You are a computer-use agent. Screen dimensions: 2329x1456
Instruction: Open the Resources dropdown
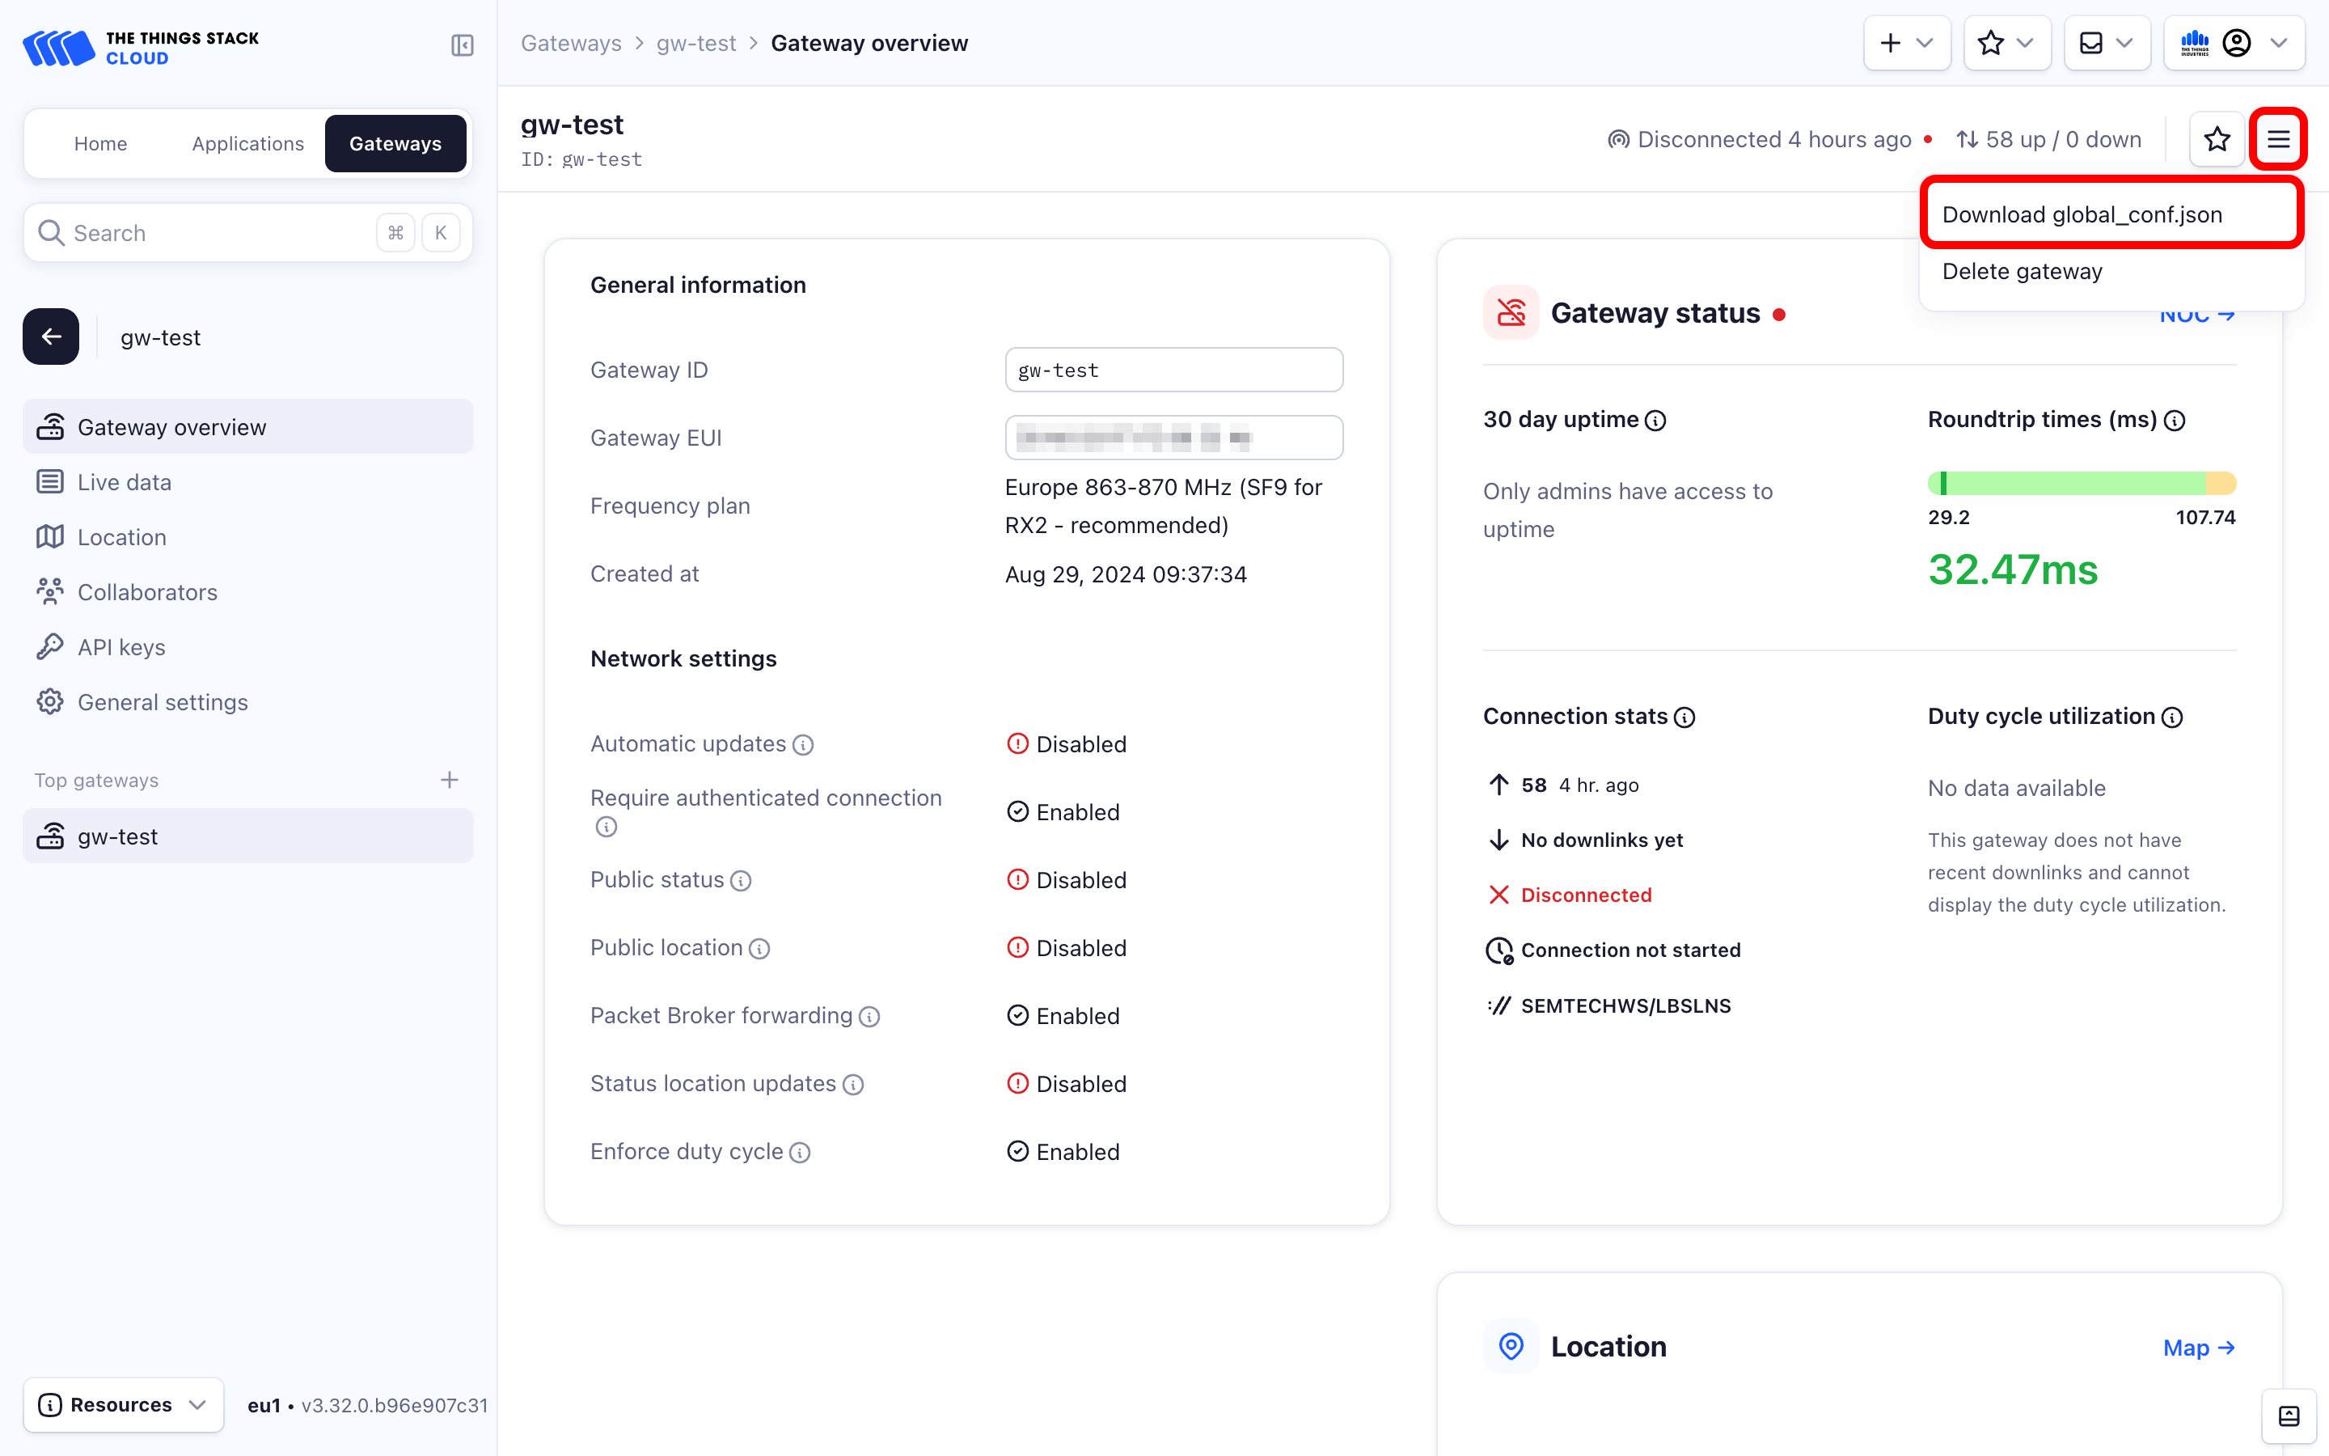pos(123,1405)
